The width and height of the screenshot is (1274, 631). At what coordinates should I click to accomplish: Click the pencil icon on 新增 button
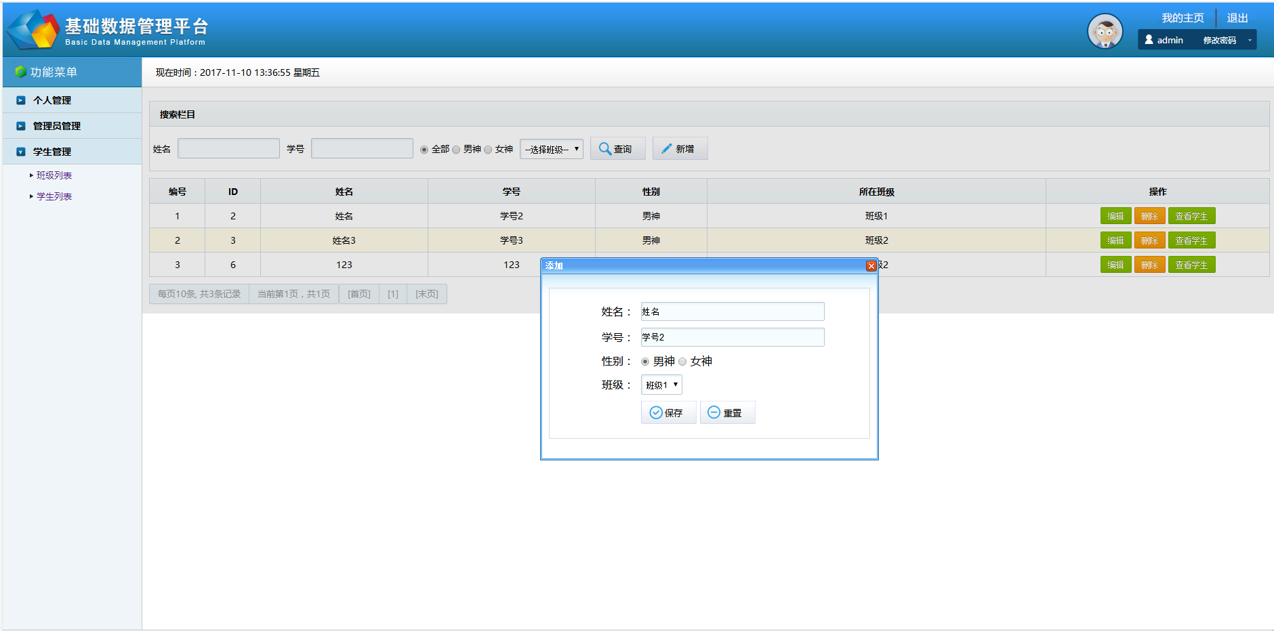coord(666,148)
